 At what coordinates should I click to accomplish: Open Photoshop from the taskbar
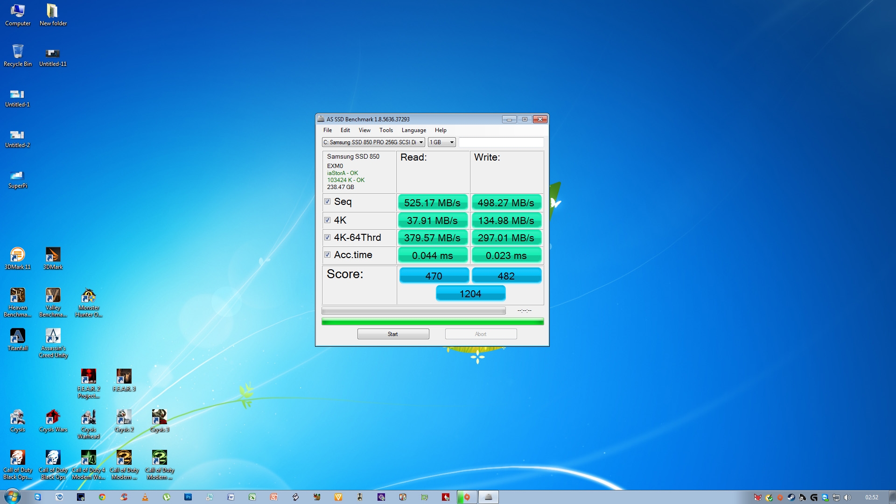click(x=188, y=497)
